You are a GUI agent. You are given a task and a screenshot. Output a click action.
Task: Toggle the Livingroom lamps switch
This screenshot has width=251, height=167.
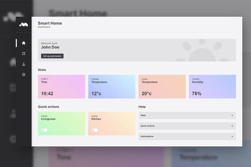click(44, 130)
